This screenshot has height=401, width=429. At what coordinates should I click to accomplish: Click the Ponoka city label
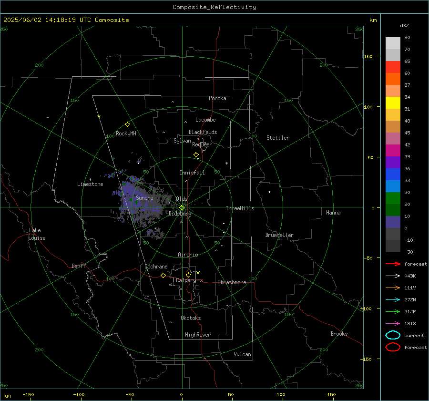(217, 98)
